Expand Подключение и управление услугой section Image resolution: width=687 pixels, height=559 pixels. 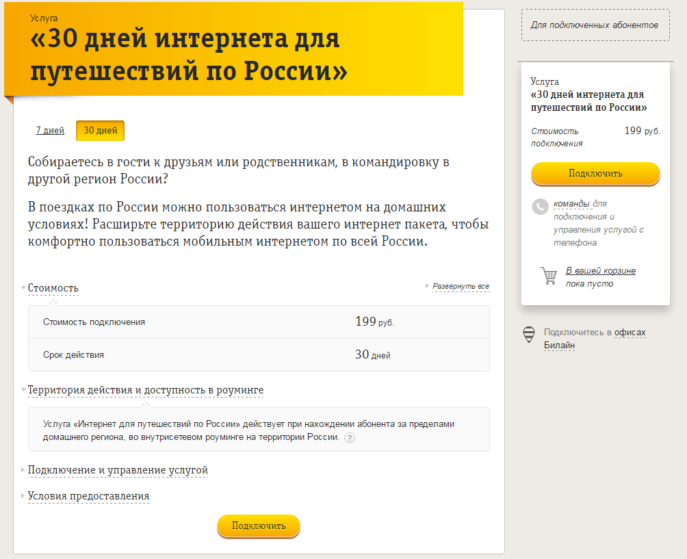pos(118,470)
